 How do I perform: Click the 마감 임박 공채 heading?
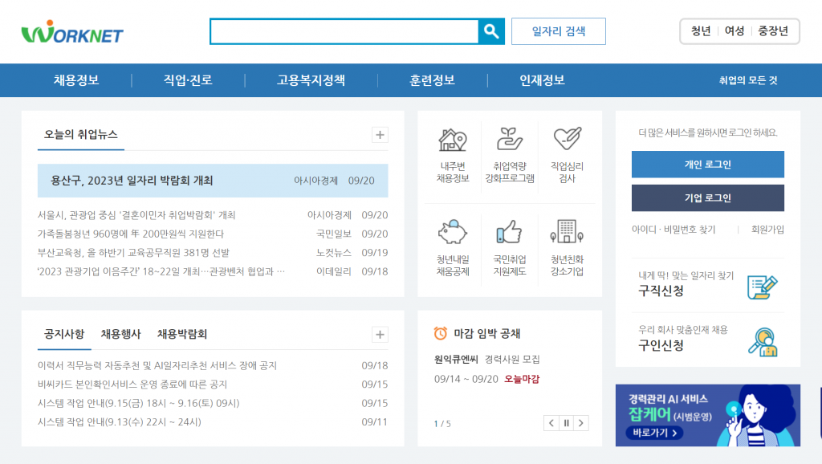click(487, 334)
